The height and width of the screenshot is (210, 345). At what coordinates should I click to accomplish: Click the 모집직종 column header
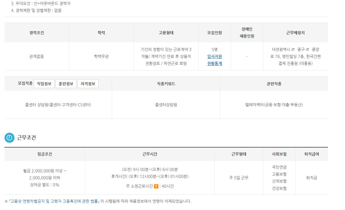[x=25, y=83]
